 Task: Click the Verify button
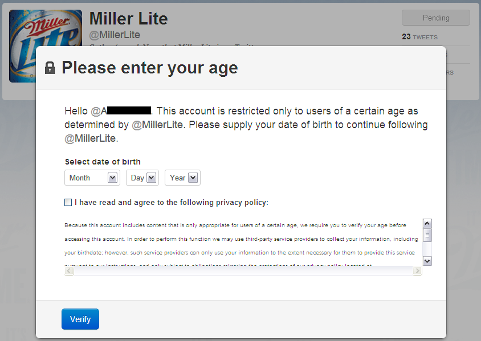[x=80, y=319]
